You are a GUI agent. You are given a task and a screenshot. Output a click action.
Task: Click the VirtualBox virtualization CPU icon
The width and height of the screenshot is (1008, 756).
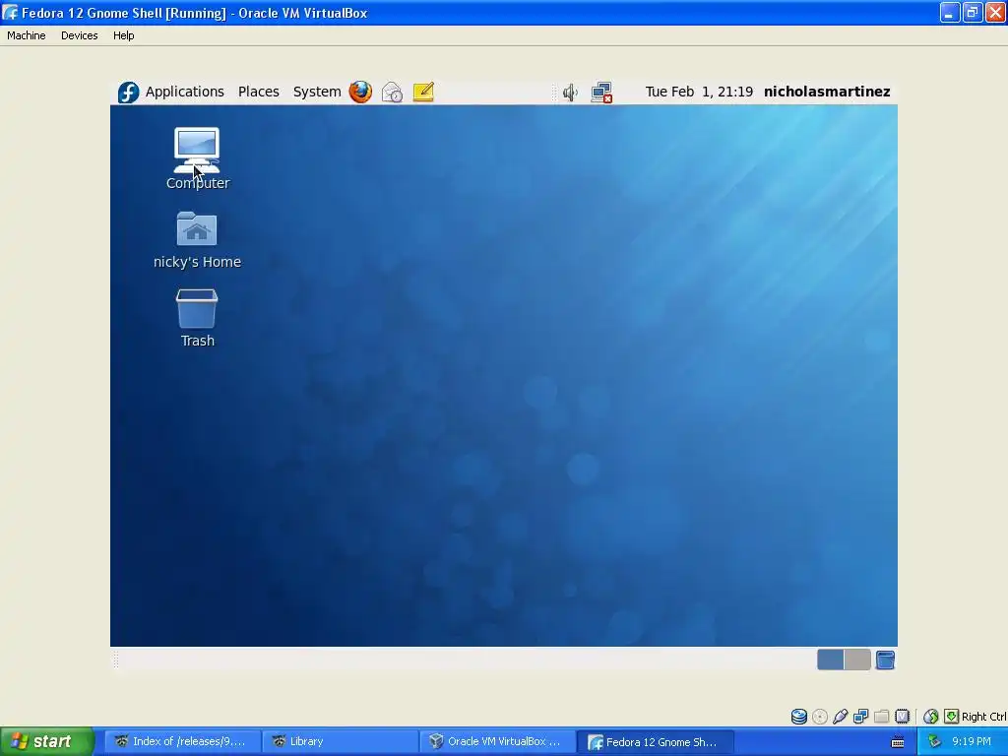[x=903, y=717]
